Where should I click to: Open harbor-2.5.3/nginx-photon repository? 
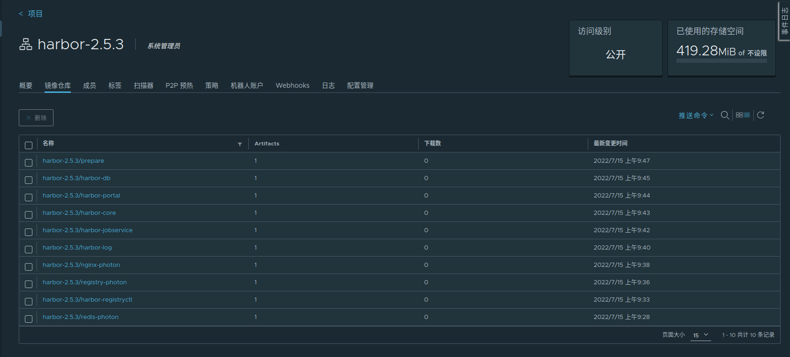pos(81,265)
